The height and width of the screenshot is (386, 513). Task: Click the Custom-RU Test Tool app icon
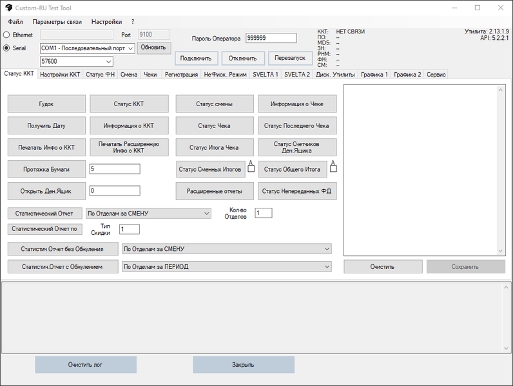(x=8, y=8)
